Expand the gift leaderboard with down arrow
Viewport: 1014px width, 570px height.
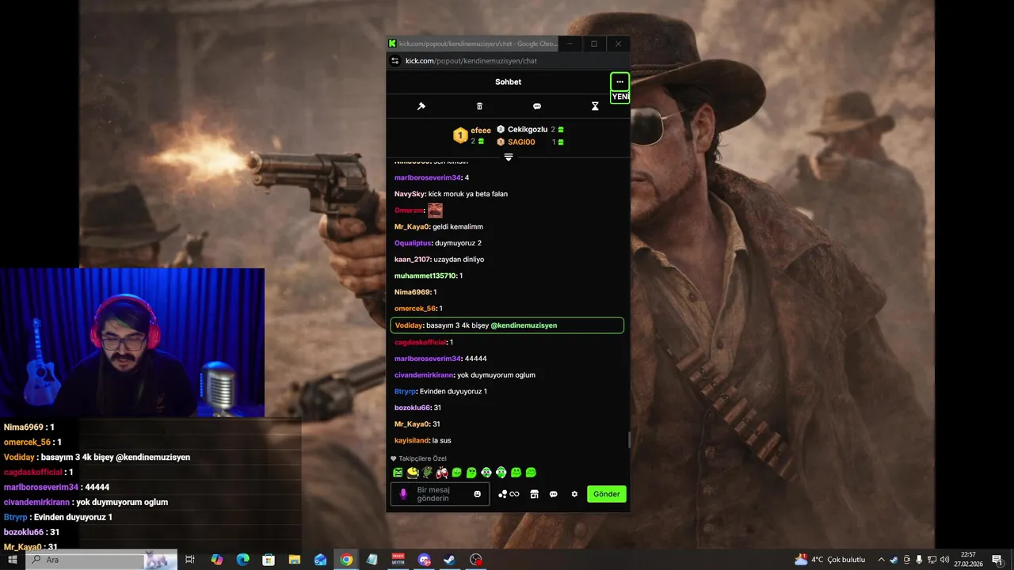click(509, 157)
